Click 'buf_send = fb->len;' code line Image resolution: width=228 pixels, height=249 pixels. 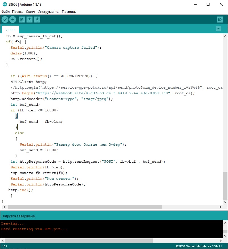pyautogui.click(x=41, y=122)
